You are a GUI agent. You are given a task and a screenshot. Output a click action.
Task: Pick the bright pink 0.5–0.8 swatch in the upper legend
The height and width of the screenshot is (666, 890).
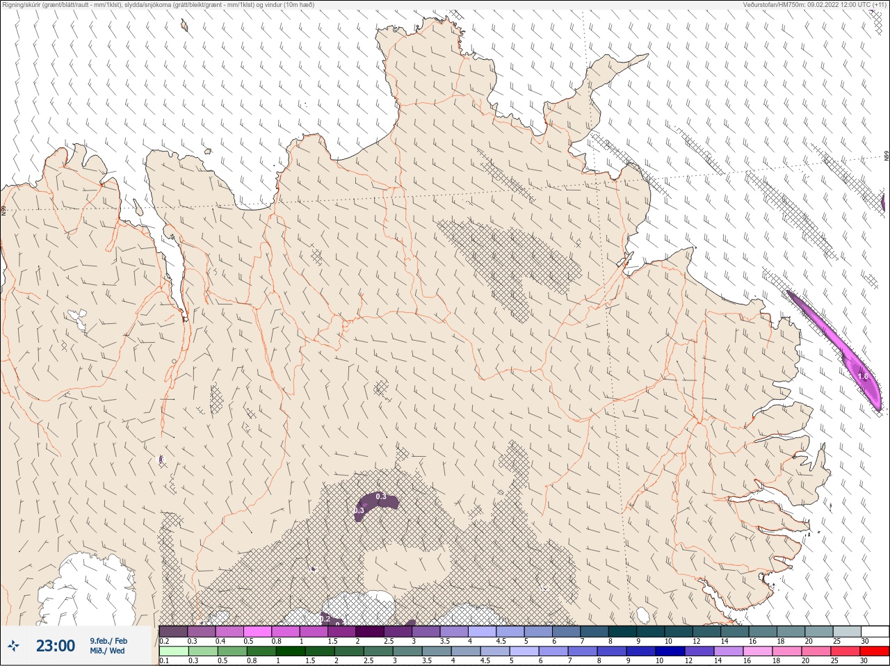258,631
